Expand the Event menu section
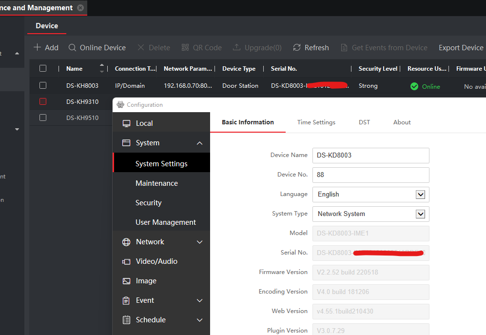The height and width of the screenshot is (335, 486). click(x=199, y=300)
